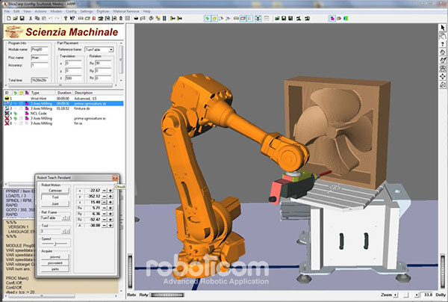Click the view all icon in viewport sidebar
The width and height of the screenshot is (448, 302).
point(443,69)
